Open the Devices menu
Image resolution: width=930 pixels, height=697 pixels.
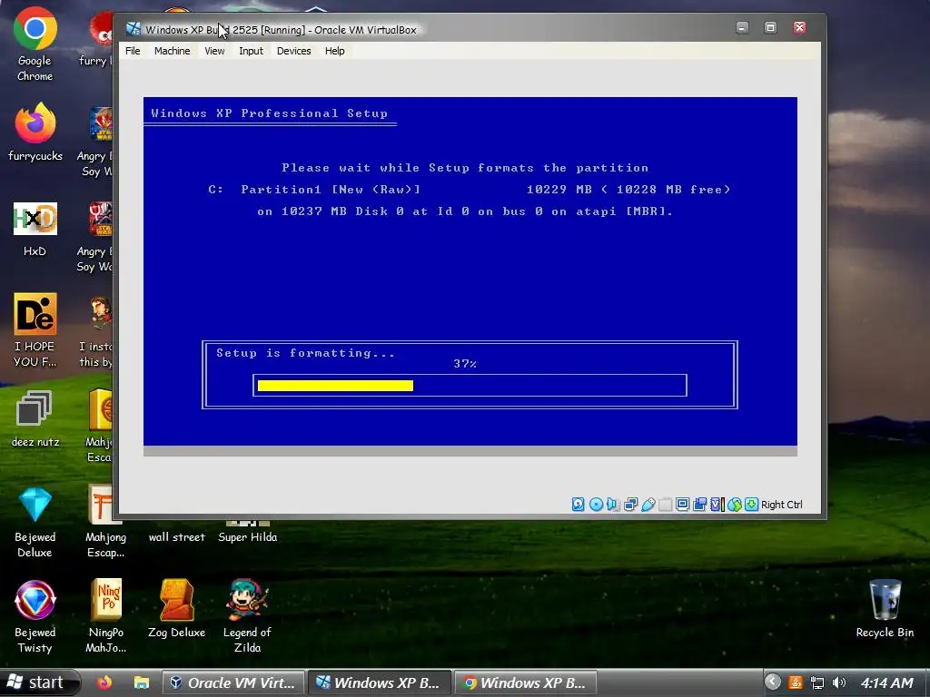pos(293,51)
